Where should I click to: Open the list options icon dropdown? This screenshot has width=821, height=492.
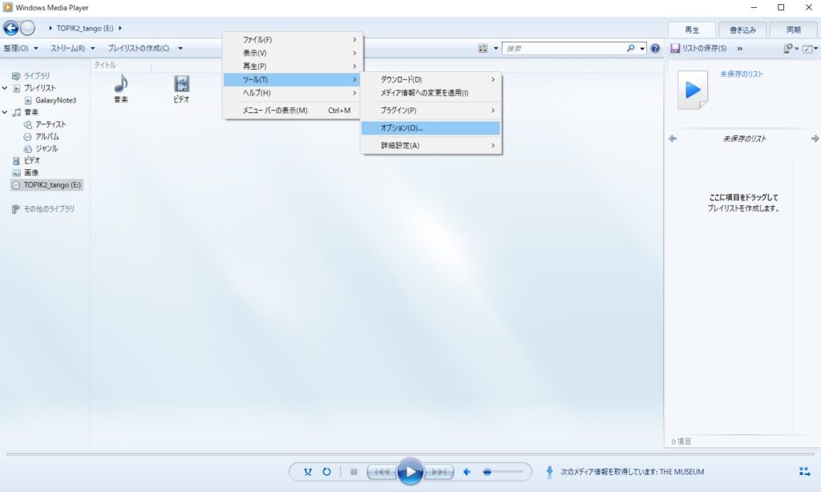pyautogui.click(x=791, y=48)
